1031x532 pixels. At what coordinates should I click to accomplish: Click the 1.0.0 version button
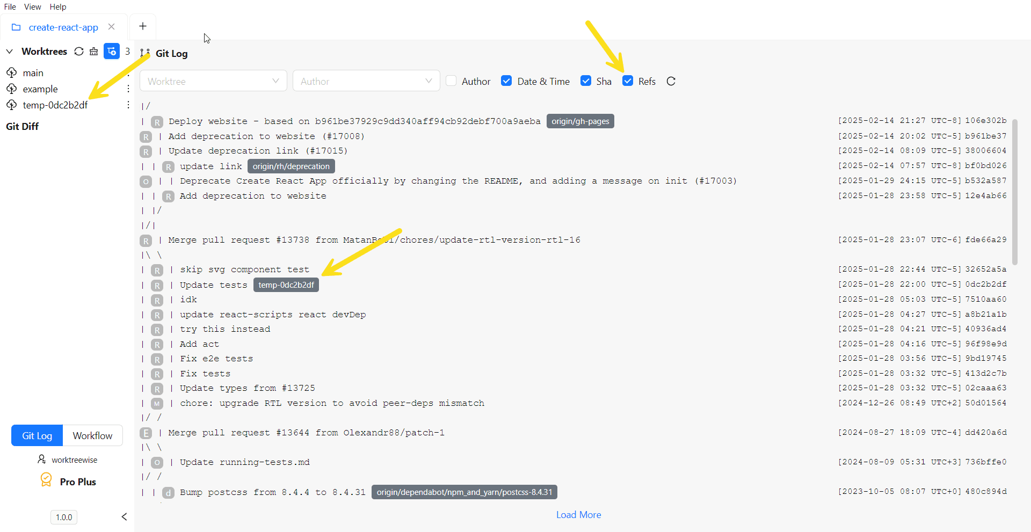(63, 517)
